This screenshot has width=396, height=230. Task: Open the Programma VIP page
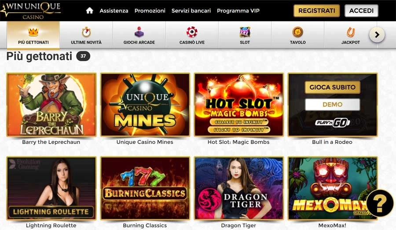[x=238, y=11]
